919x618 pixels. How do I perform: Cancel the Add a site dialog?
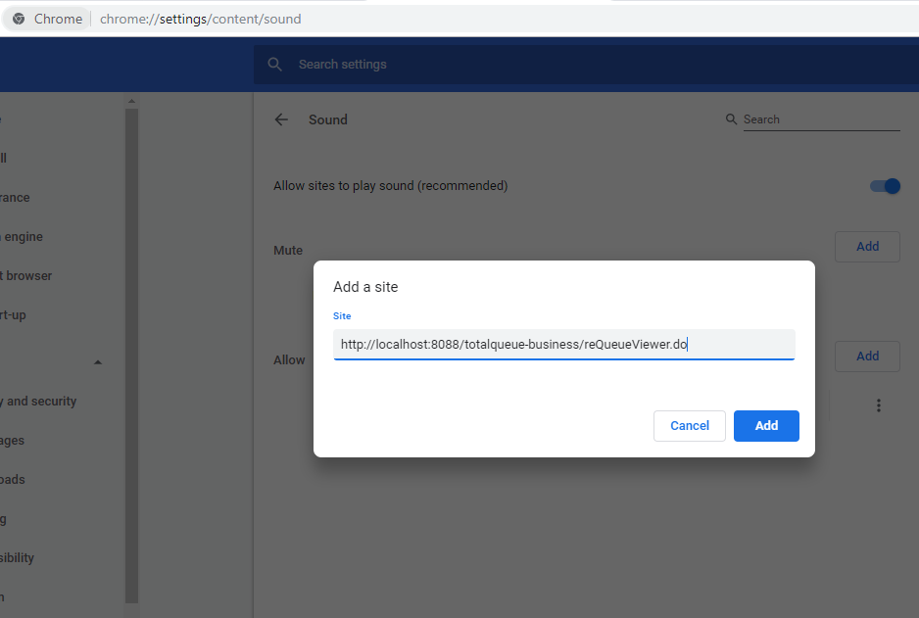point(690,426)
